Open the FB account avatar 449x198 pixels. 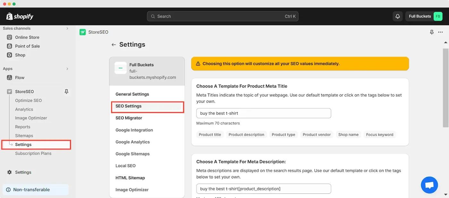point(438,16)
